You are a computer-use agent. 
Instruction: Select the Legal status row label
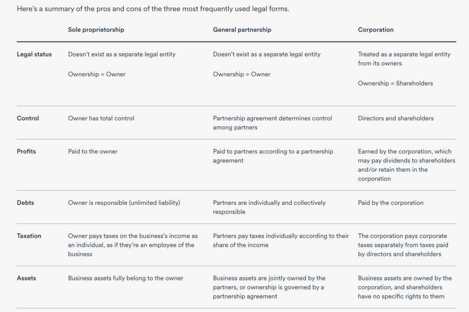34,54
